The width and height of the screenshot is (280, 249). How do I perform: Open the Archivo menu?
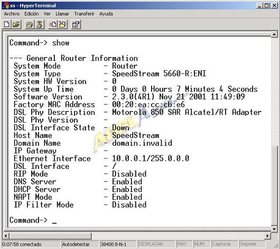(12, 14)
